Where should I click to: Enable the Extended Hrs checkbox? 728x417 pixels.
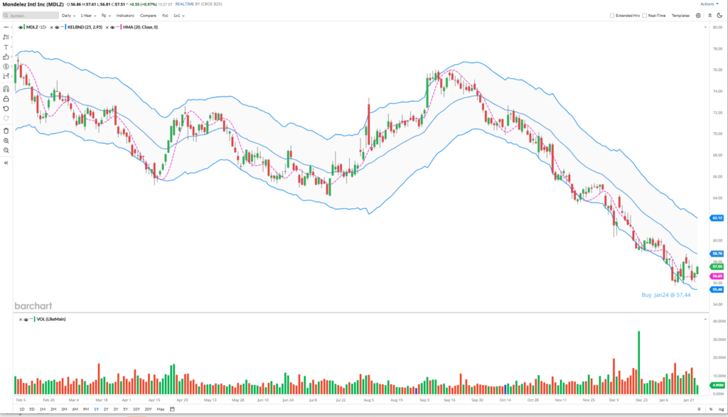pyautogui.click(x=612, y=15)
